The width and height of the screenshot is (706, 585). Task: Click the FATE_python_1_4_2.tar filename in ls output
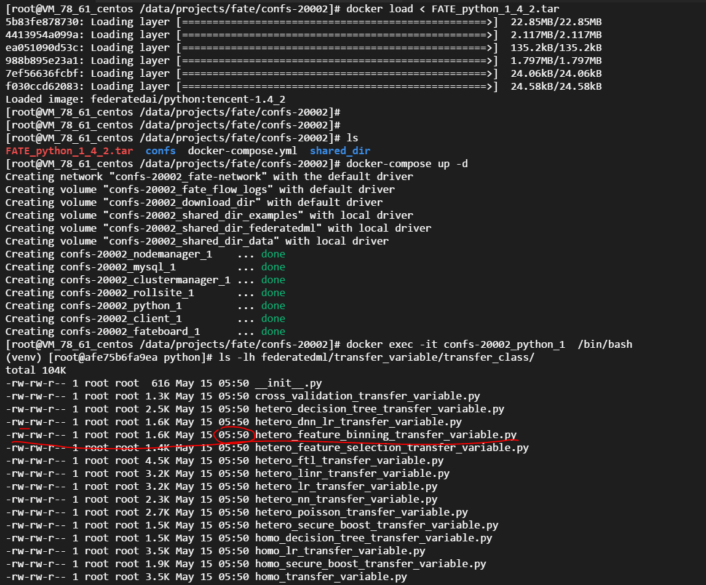(x=69, y=151)
